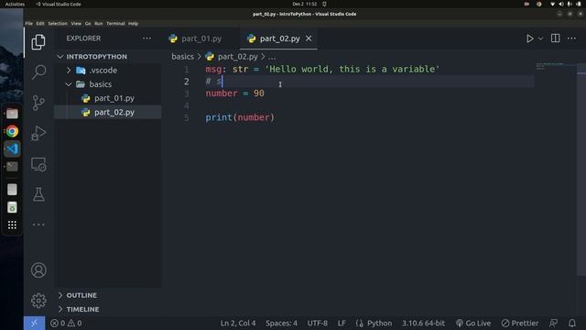Open Terminal from Ubuntu dock
The image size is (586, 330).
(x=12, y=166)
